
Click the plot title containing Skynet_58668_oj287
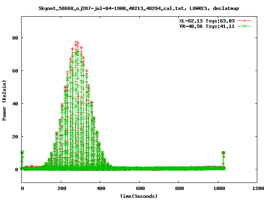click(138, 8)
